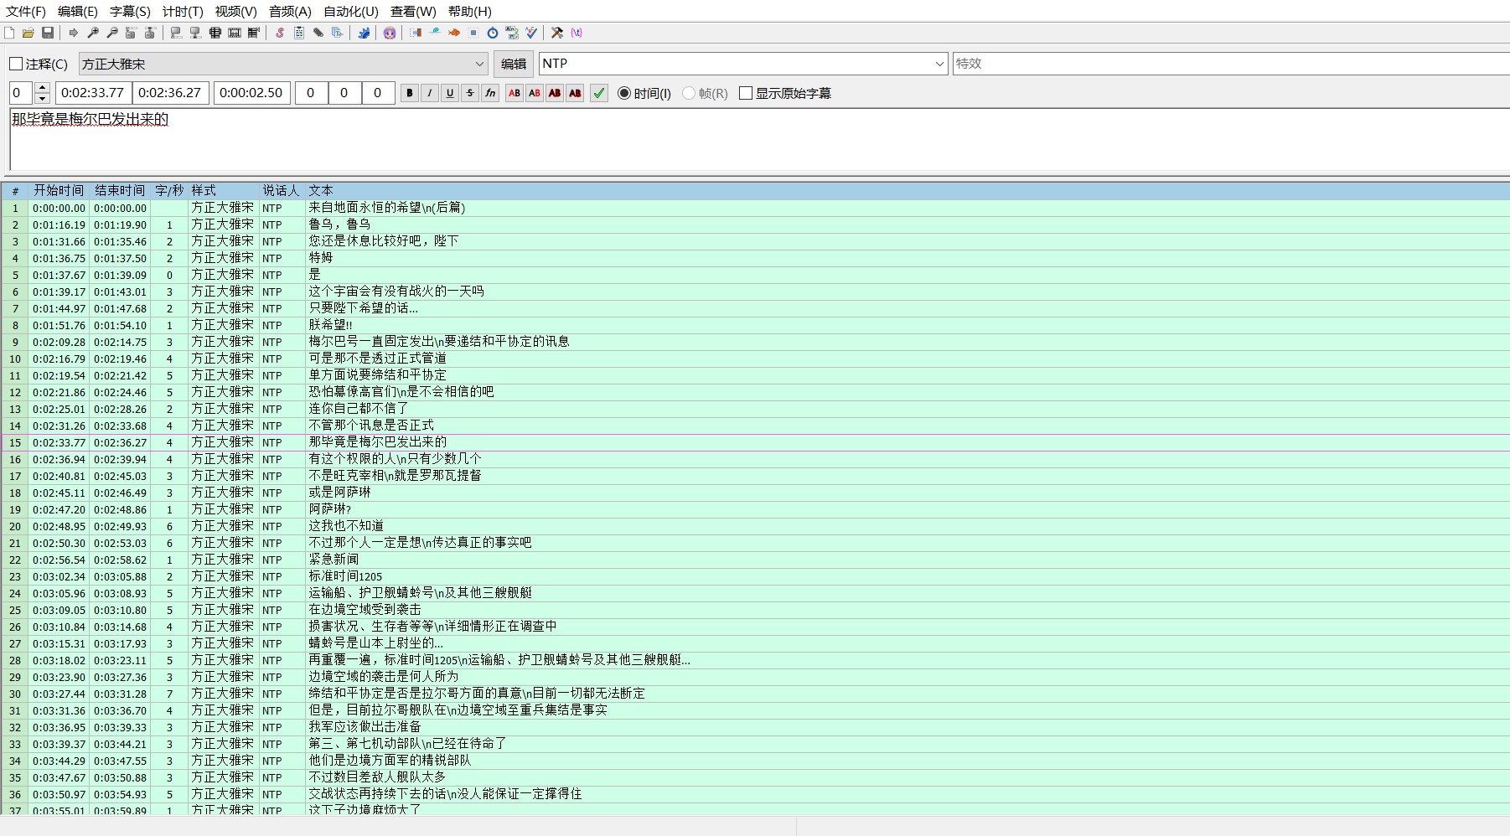The height and width of the screenshot is (836, 1510).
Task: Click the 开始时间 column header
Action: tap(59, 191)
